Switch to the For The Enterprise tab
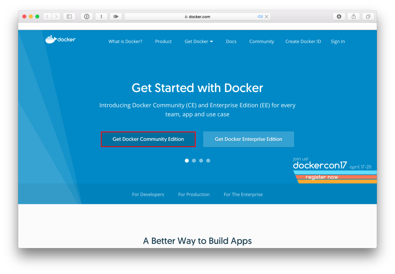This screenshot has height=274, width=395. [x=243, y=194]
